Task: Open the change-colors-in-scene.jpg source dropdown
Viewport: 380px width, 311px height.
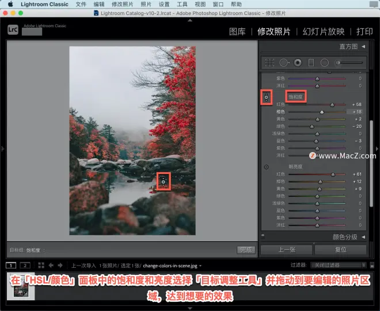Action: pyautogui.click(x=200, y=266)
